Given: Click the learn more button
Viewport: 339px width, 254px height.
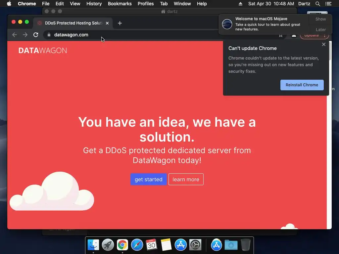Looking at the screenshot, I should coord(186,179).
